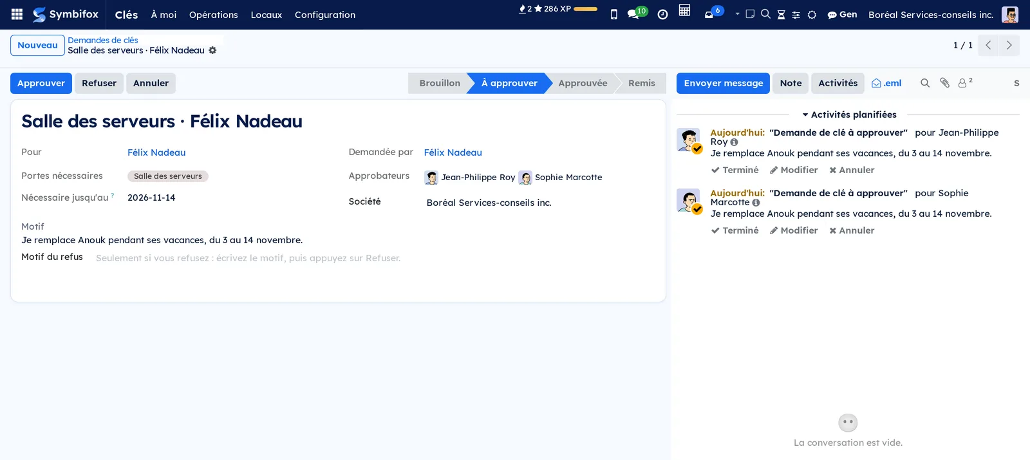This screenshot has height=460, width=1030.
Task: Open the apps grid menu
Action: pos(17,14)
